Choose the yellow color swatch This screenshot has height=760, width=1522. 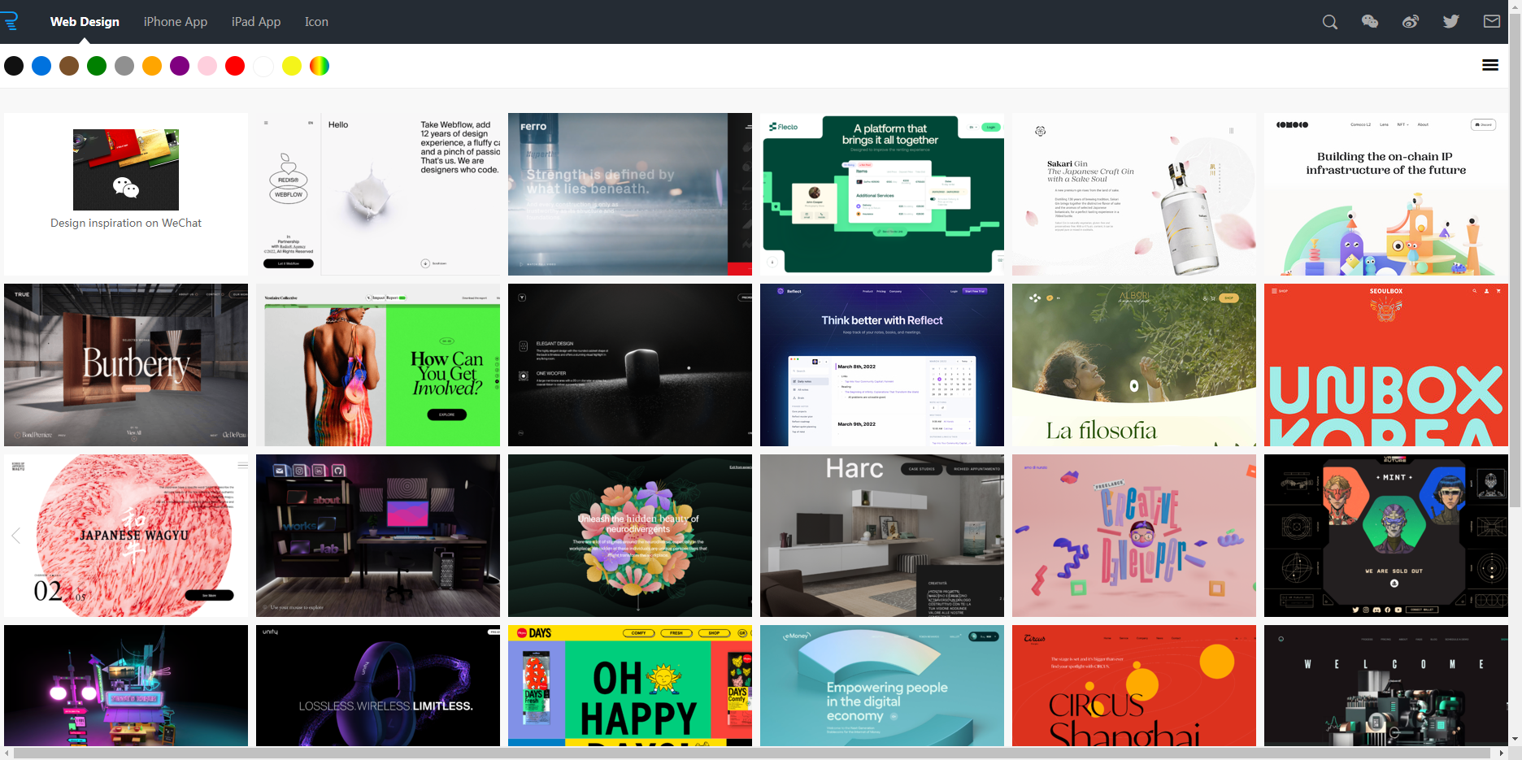click(292, 66)
